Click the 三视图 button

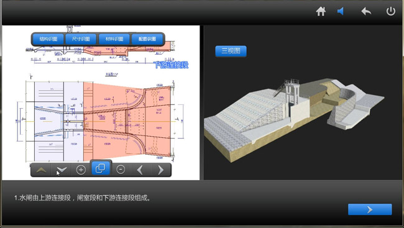[x=231, y=51]
